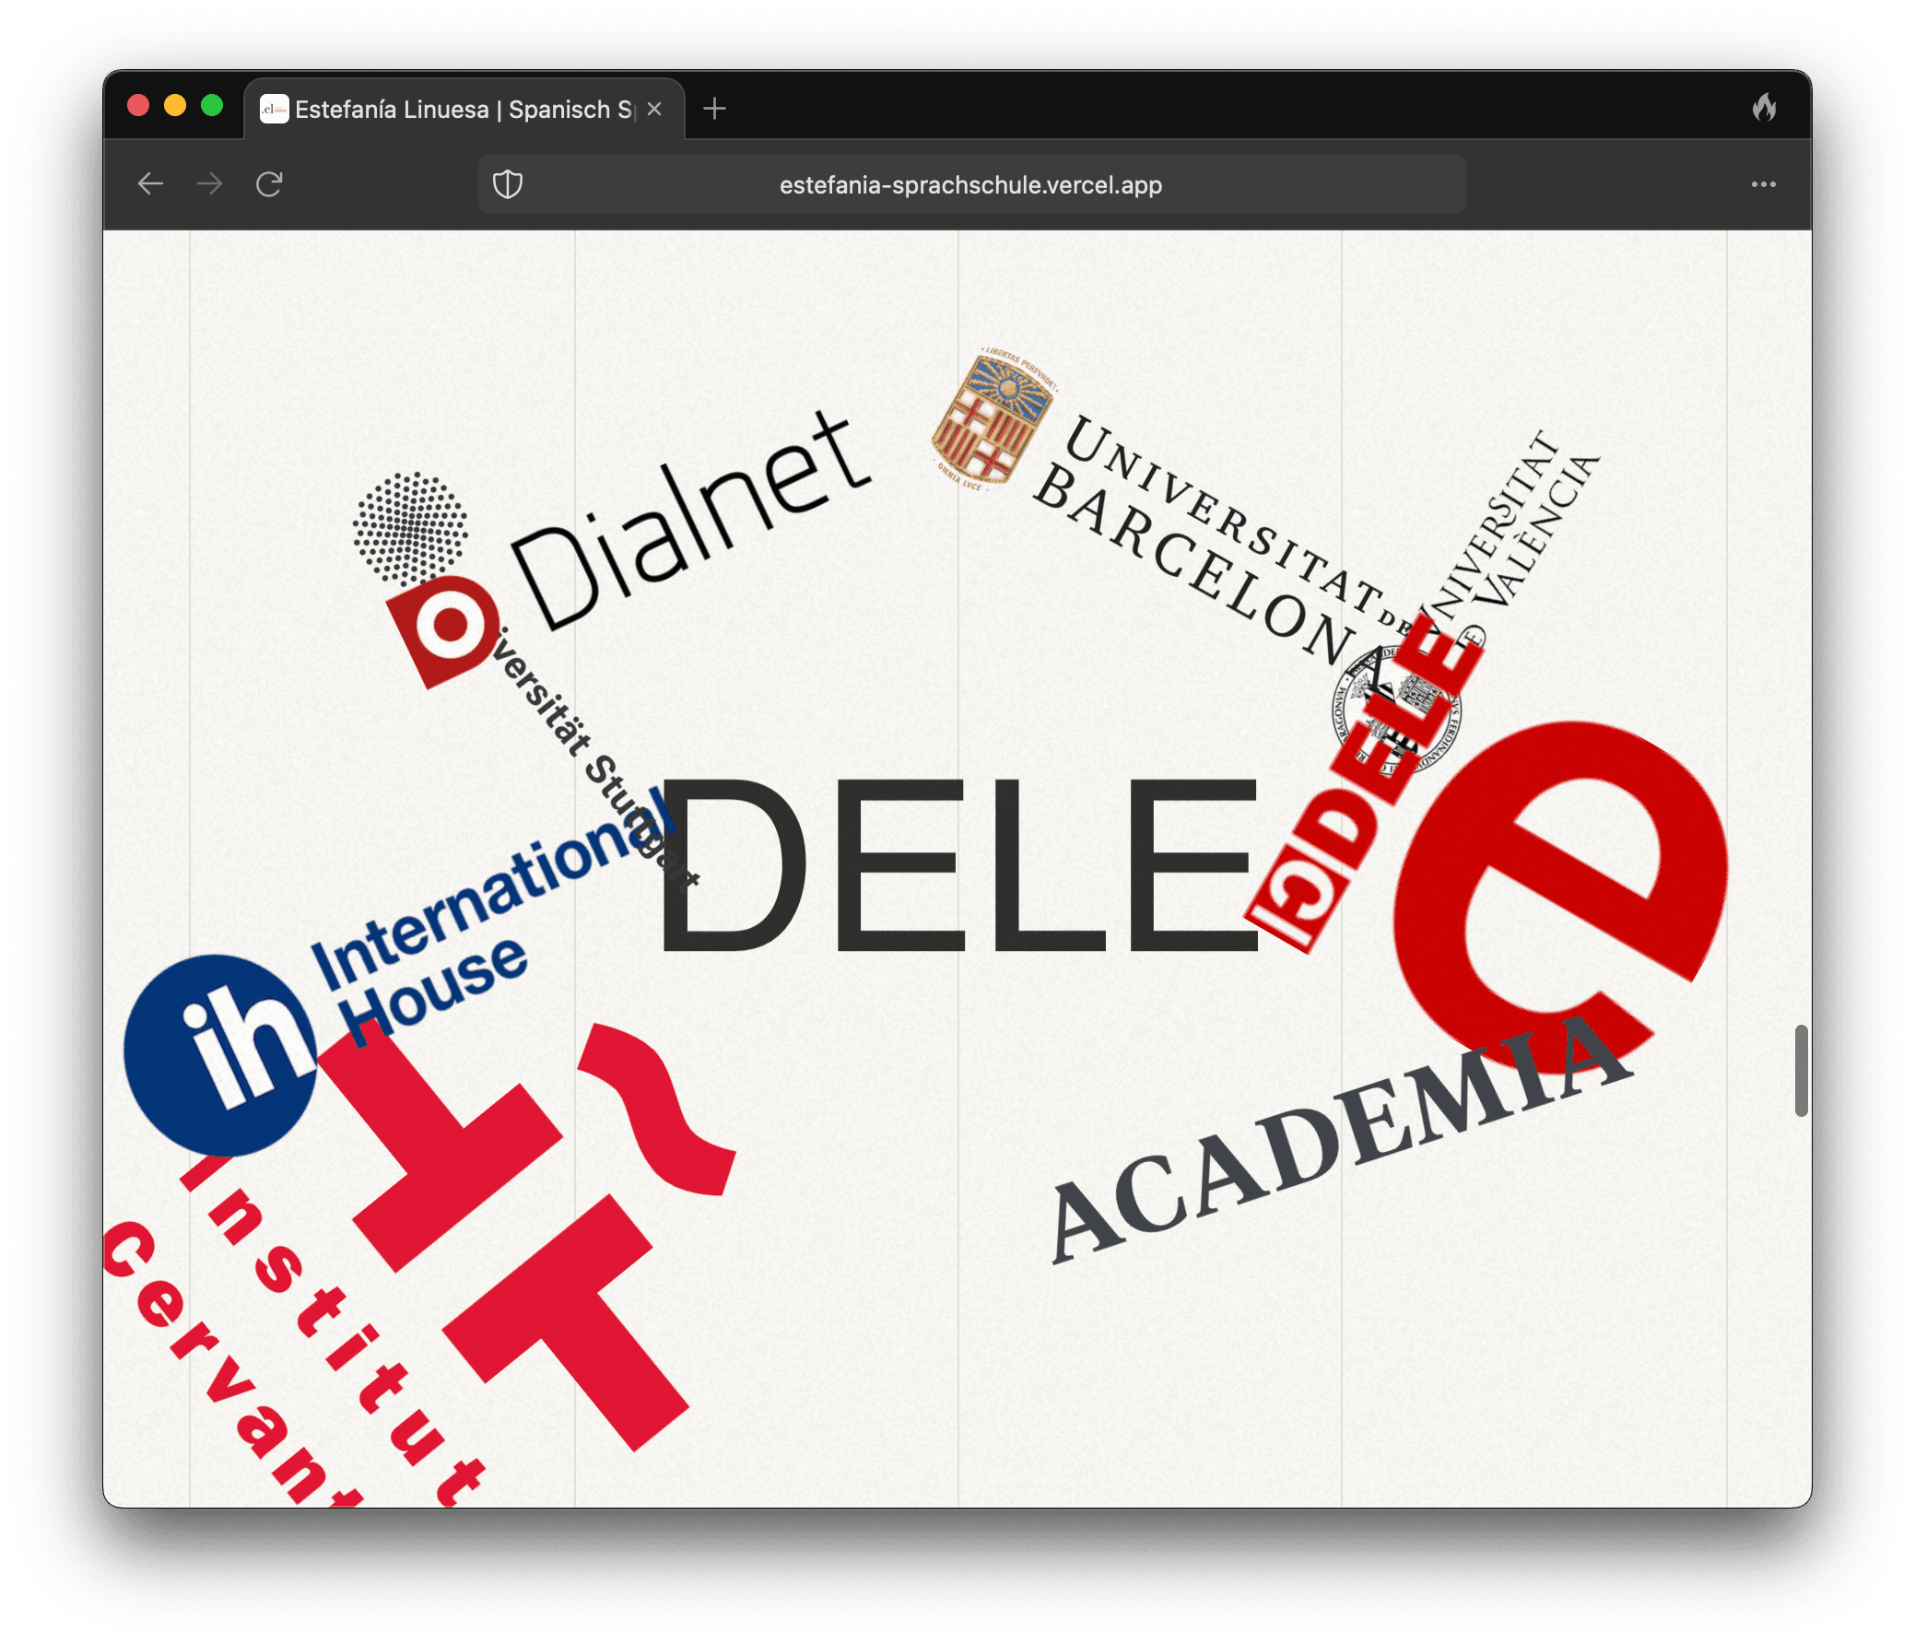The image size is (1915, 1644).
Task: Click the page vertical scrollbar thumb
Action: click(x=1801, y=1070)
